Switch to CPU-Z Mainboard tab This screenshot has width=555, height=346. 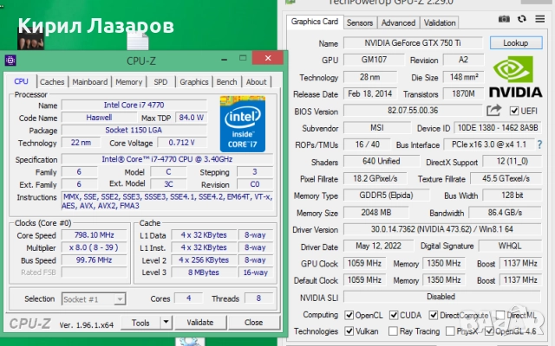click(90, 82)
